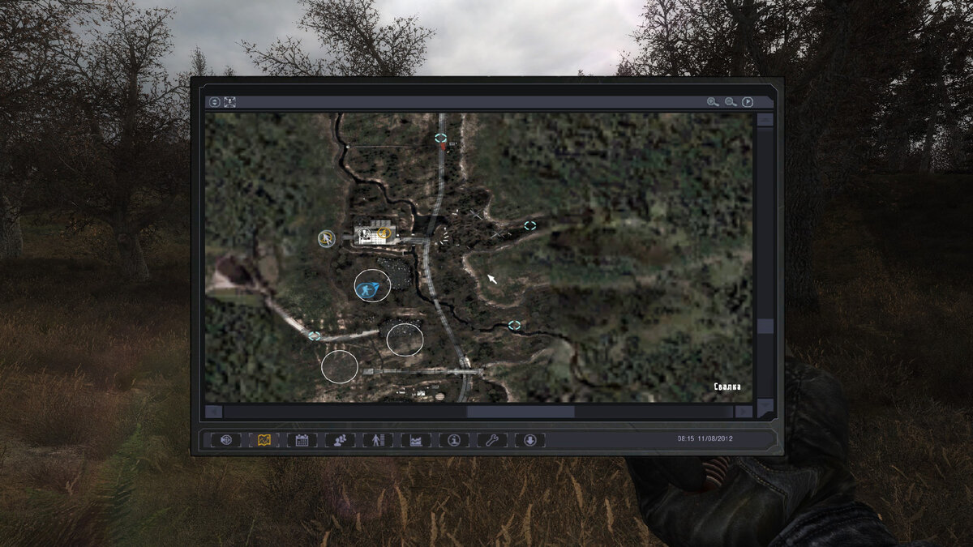The image size is (973, 547).
Task: Open the standing figure ranking tab
Action: coord(378,440)
